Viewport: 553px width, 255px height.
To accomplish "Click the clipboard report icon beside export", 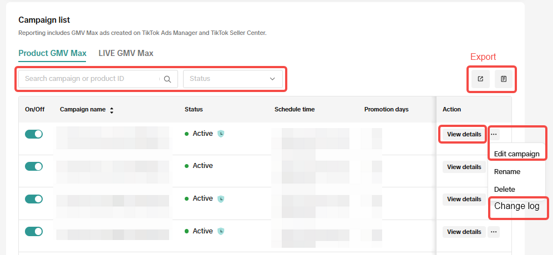I will coord(503,79).
